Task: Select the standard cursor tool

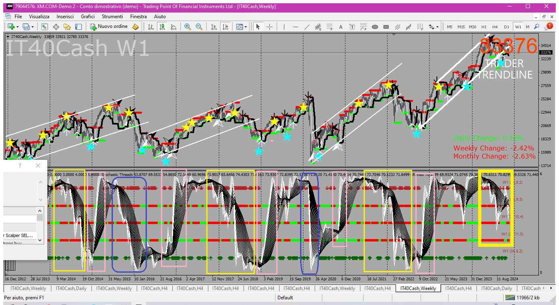Action: tap(258, 27)
